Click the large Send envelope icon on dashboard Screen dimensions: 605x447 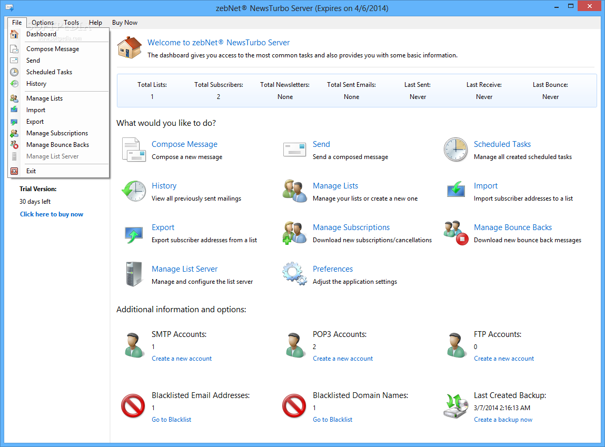tap(294, 150)
